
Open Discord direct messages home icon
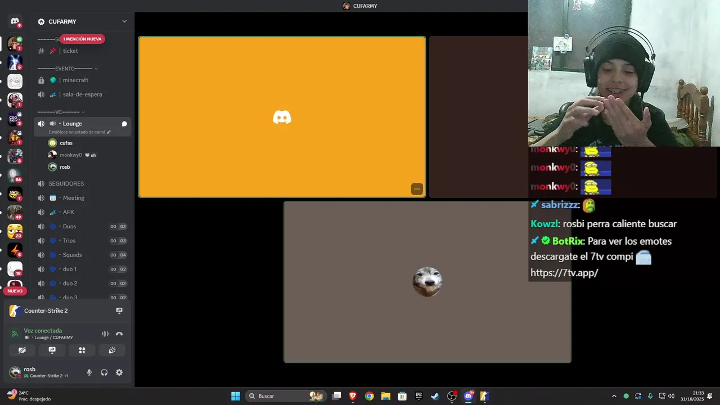[15, 21]
